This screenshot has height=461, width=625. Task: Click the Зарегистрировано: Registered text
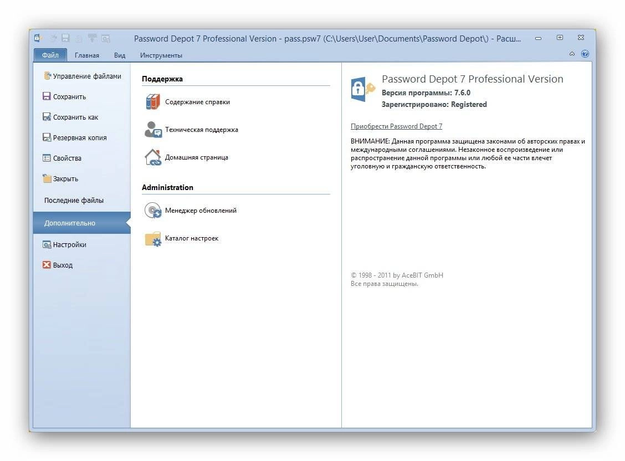pos(434,104)
